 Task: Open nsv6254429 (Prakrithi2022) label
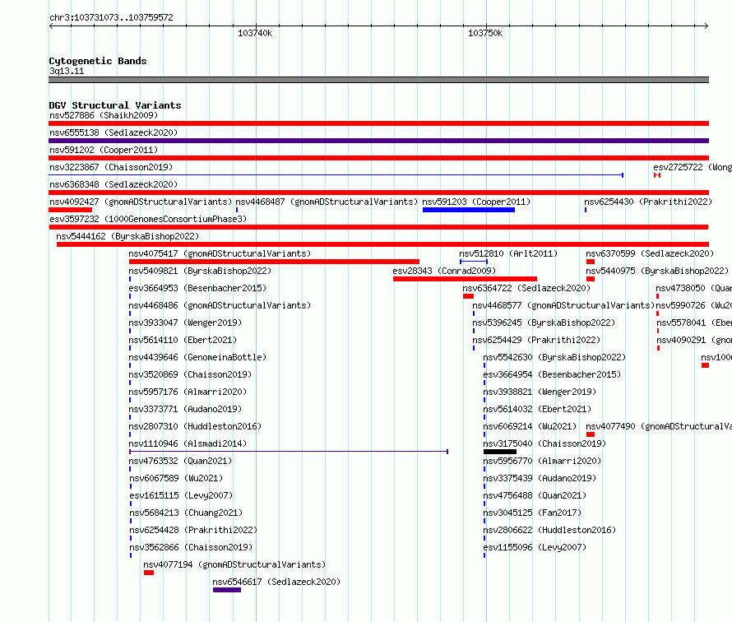(x=536, y=340)
